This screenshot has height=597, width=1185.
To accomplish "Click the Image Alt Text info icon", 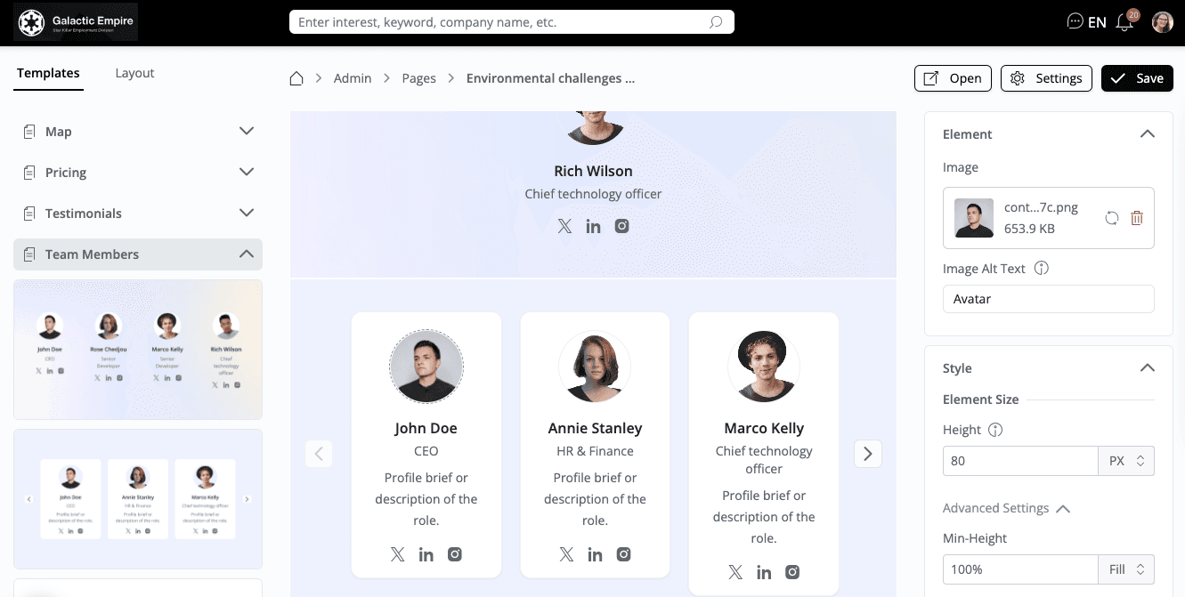I will click(1042, 268).
